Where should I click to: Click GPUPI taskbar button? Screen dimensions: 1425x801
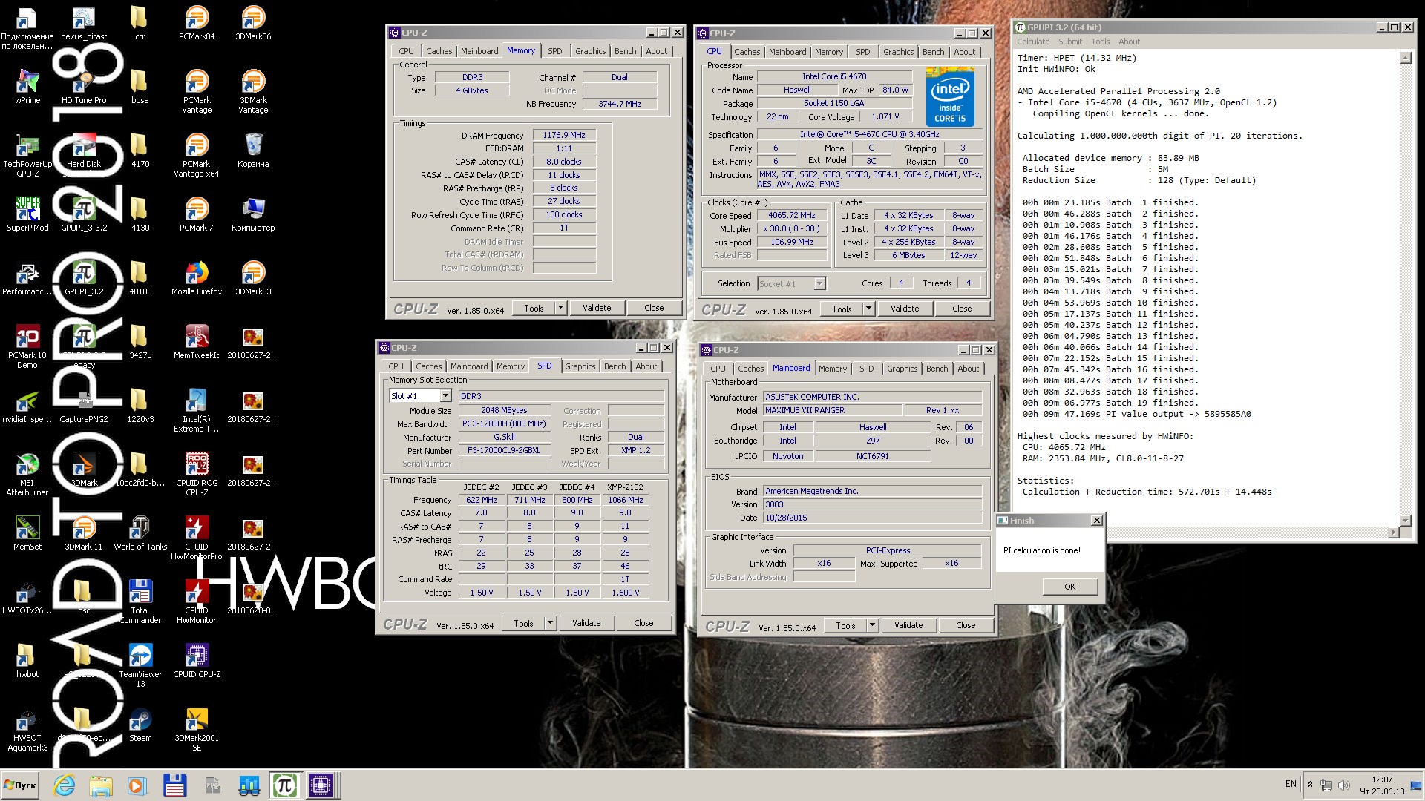[284, 785]
